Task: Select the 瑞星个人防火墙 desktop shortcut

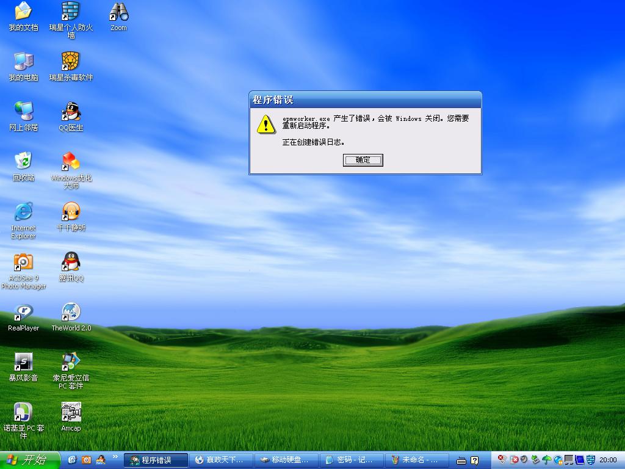Action: pos(71,20)
